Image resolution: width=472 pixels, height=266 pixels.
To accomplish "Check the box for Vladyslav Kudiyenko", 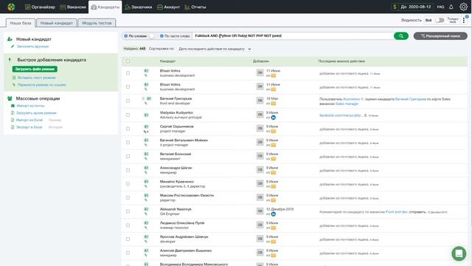I will pyautogui.click(x=128, y=115).
